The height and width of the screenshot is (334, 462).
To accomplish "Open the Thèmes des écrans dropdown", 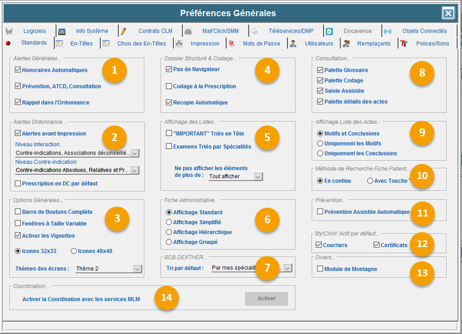I will pyautogui.click(x=137, y=269).
